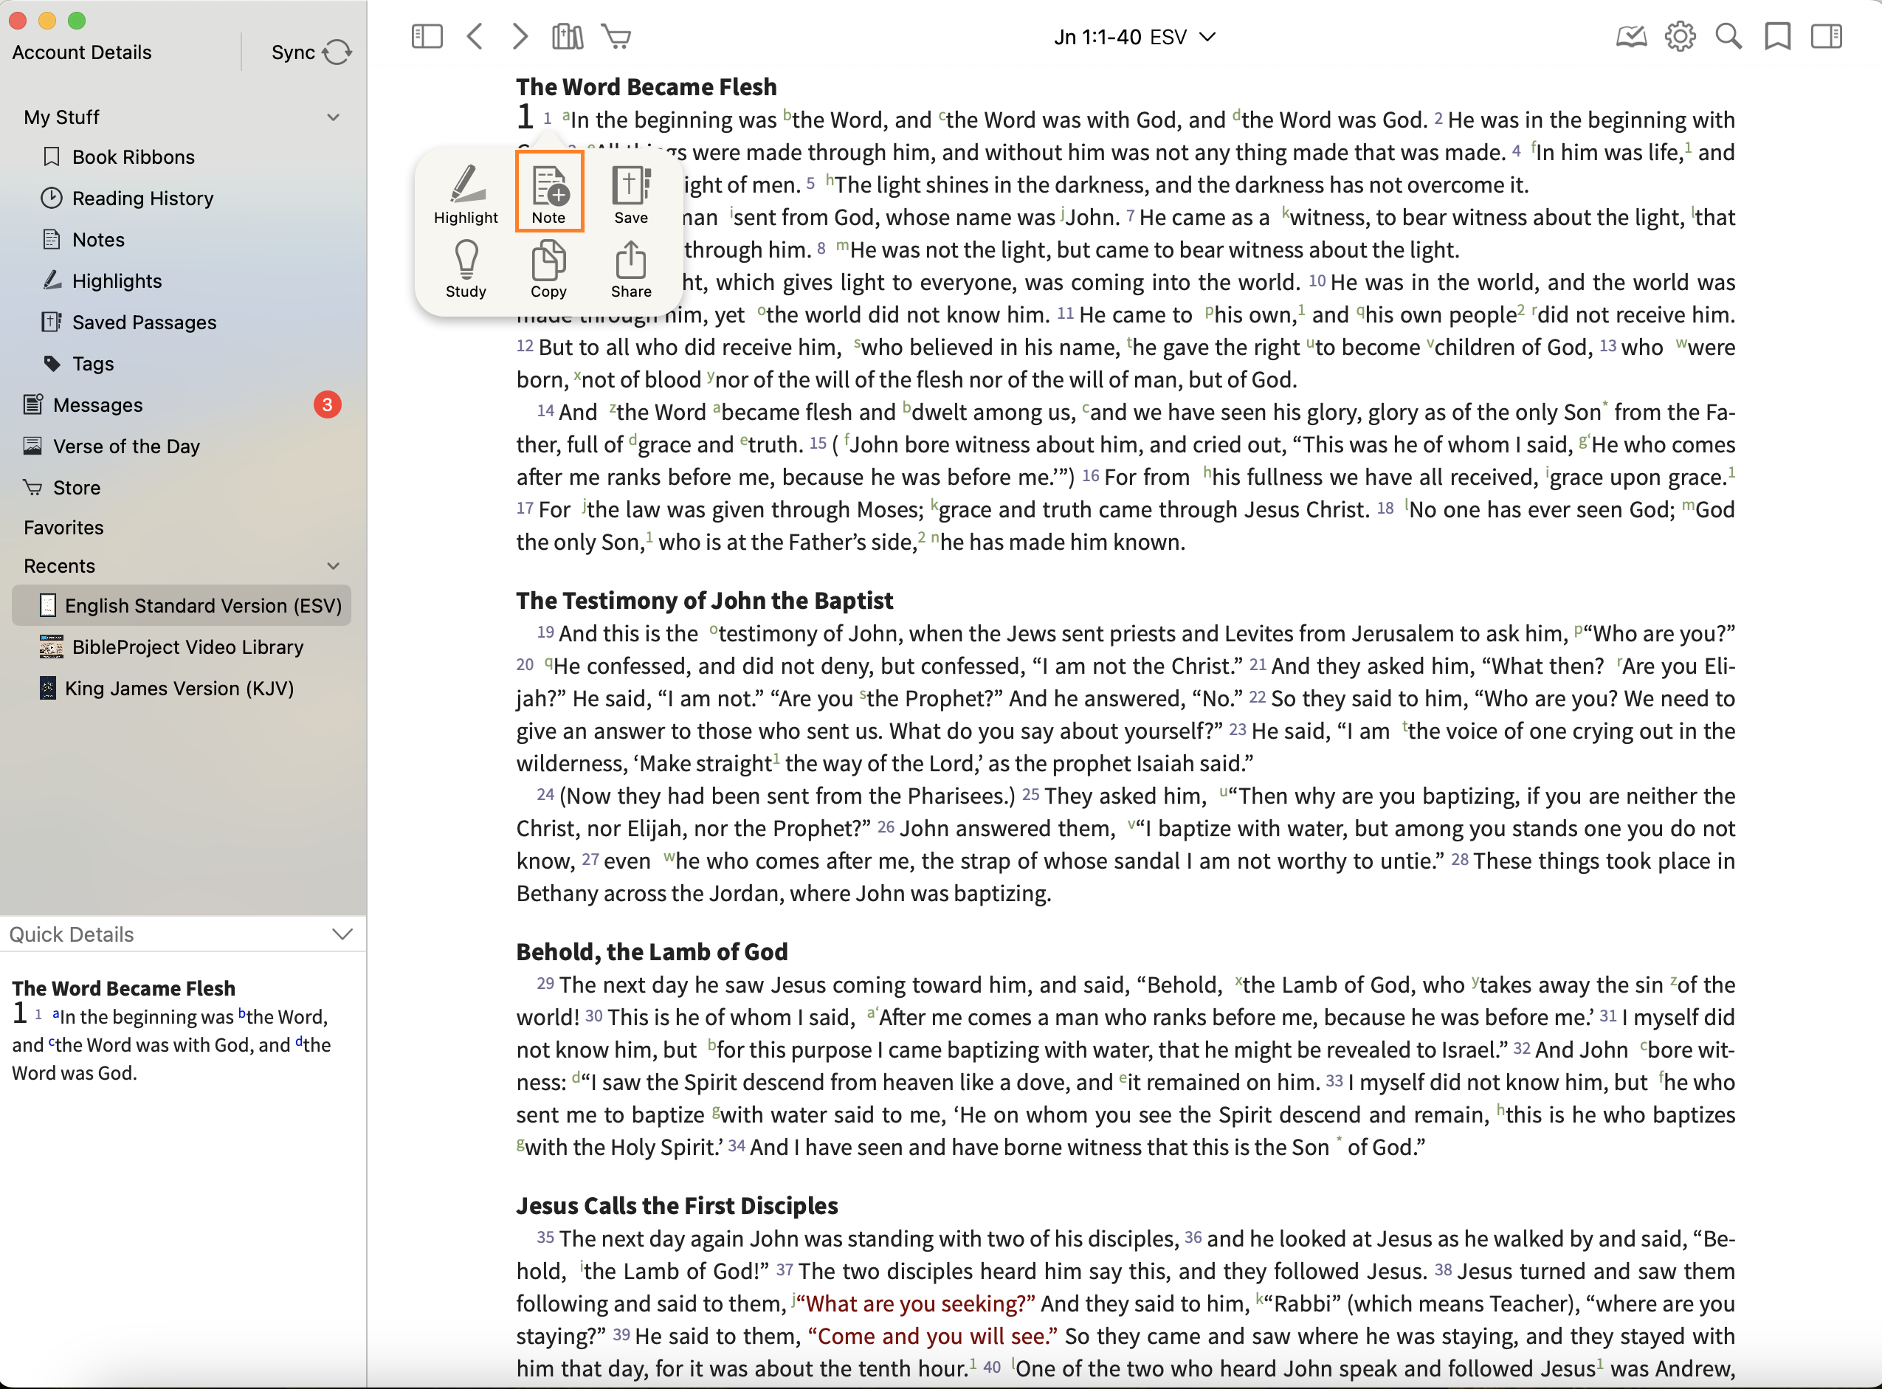Select Highlight in the popup menu

466,194
